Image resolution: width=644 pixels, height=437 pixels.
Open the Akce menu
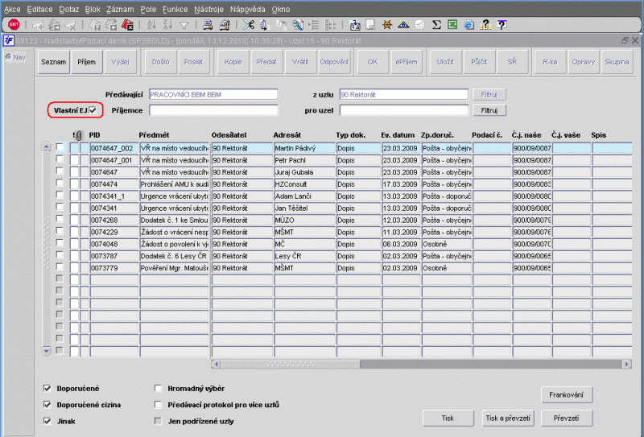pyautogui.click(x=12, y=9)
